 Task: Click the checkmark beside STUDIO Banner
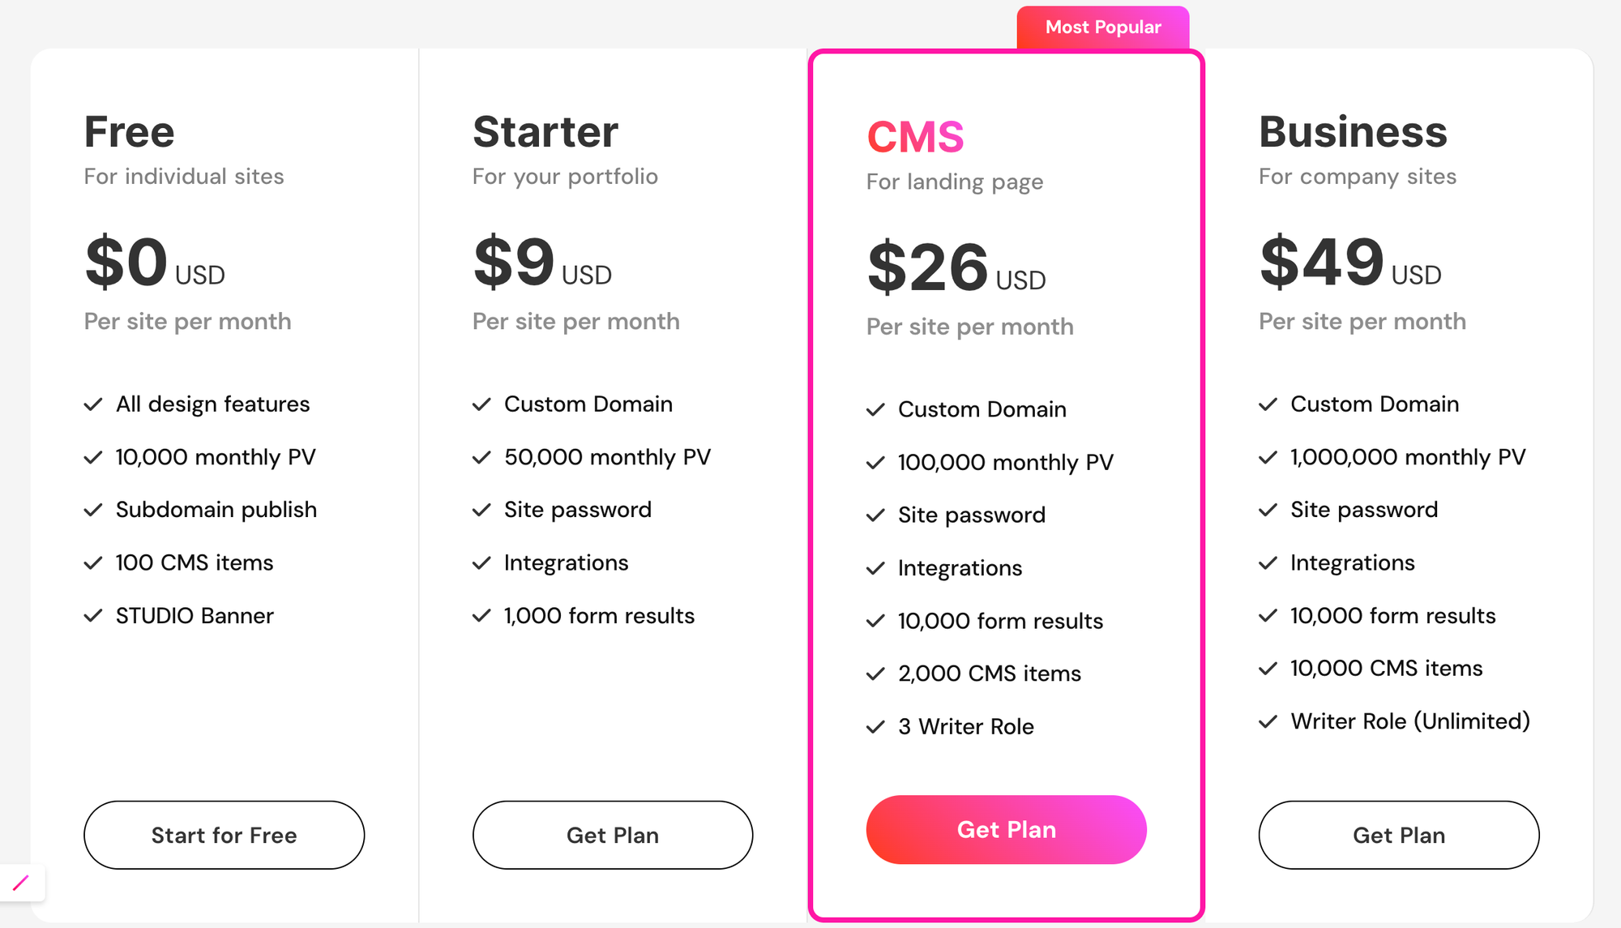(93, 615)
